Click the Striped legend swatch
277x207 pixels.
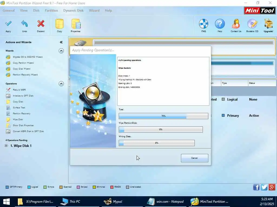point(78,187)
